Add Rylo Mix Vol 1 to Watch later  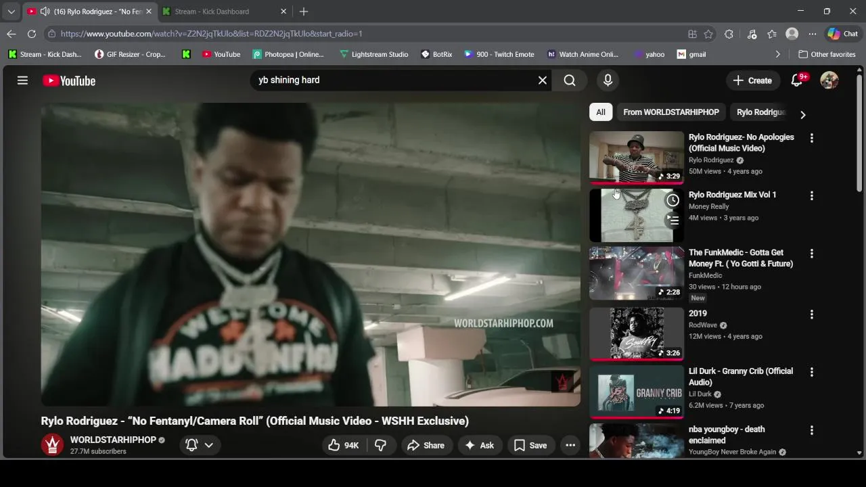coord(673,200)
